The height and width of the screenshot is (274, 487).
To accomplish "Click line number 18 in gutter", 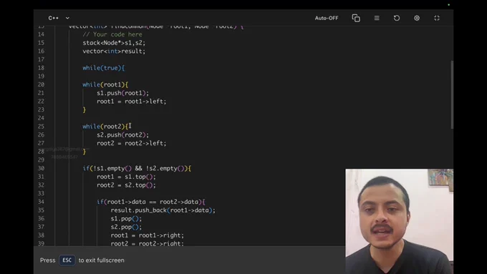I will tap(41, 68).
